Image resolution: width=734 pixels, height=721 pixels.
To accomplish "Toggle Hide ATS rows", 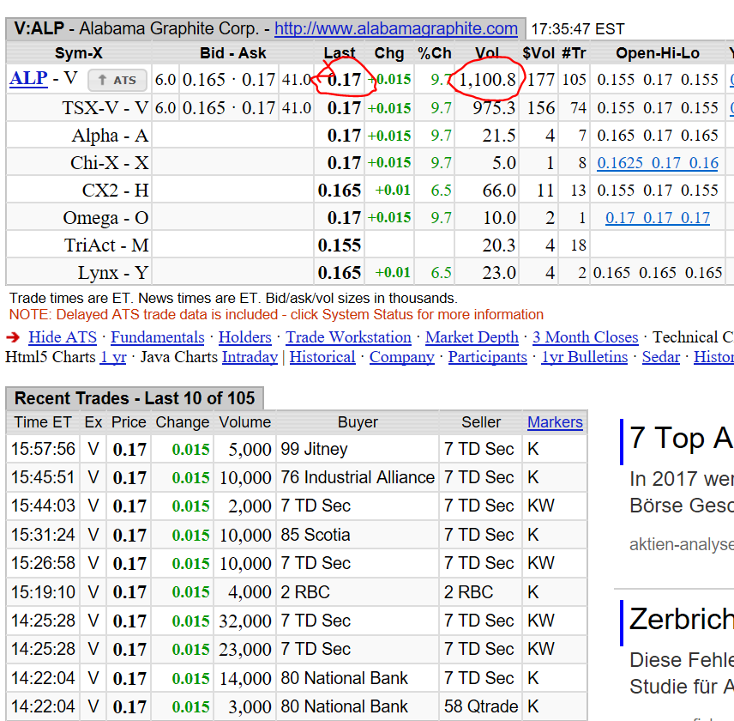I will [x=63, y=337].
